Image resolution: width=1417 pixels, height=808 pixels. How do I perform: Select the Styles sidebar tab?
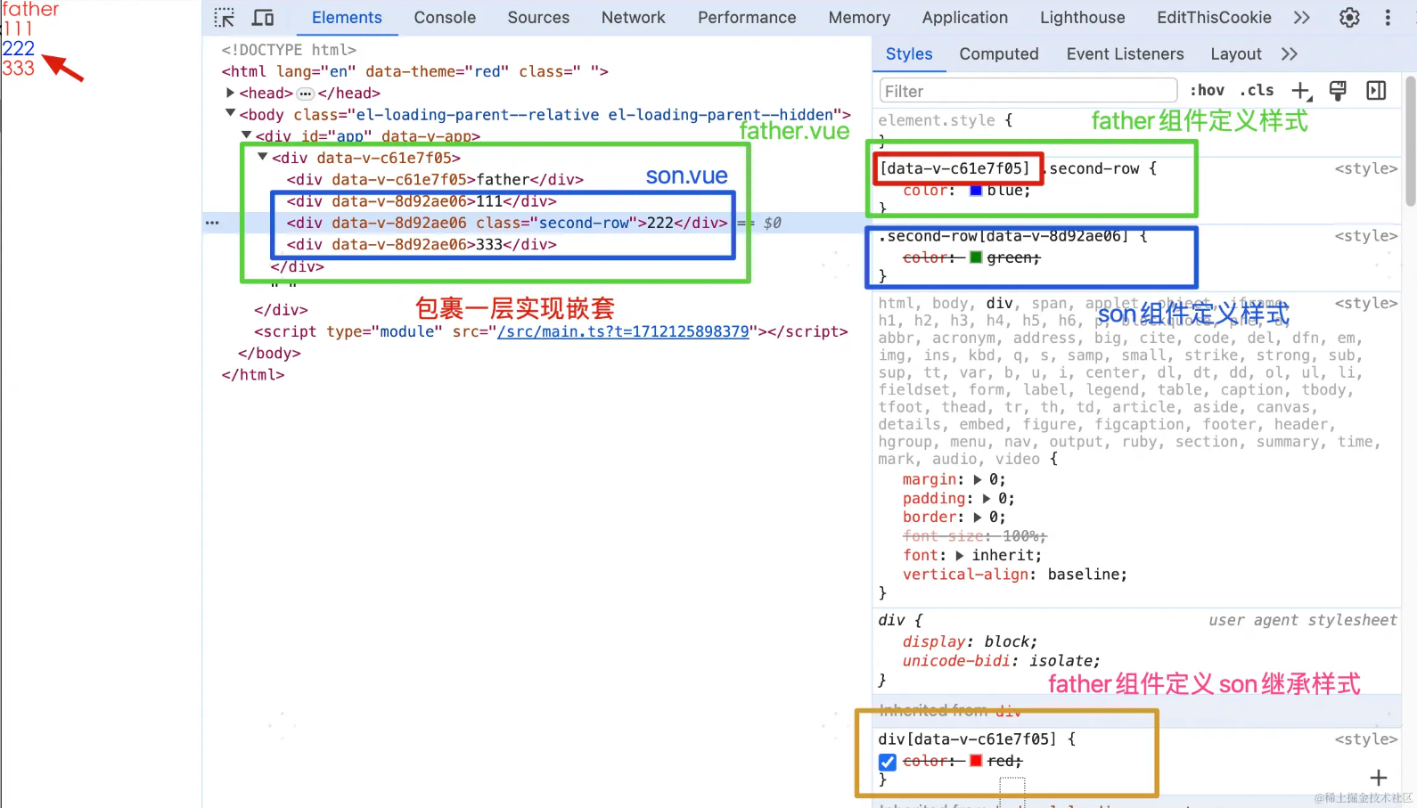[x=909, y=54]
